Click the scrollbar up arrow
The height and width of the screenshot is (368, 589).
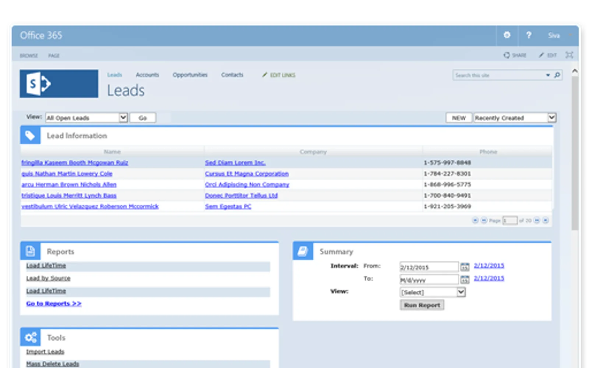pos(575,71)
